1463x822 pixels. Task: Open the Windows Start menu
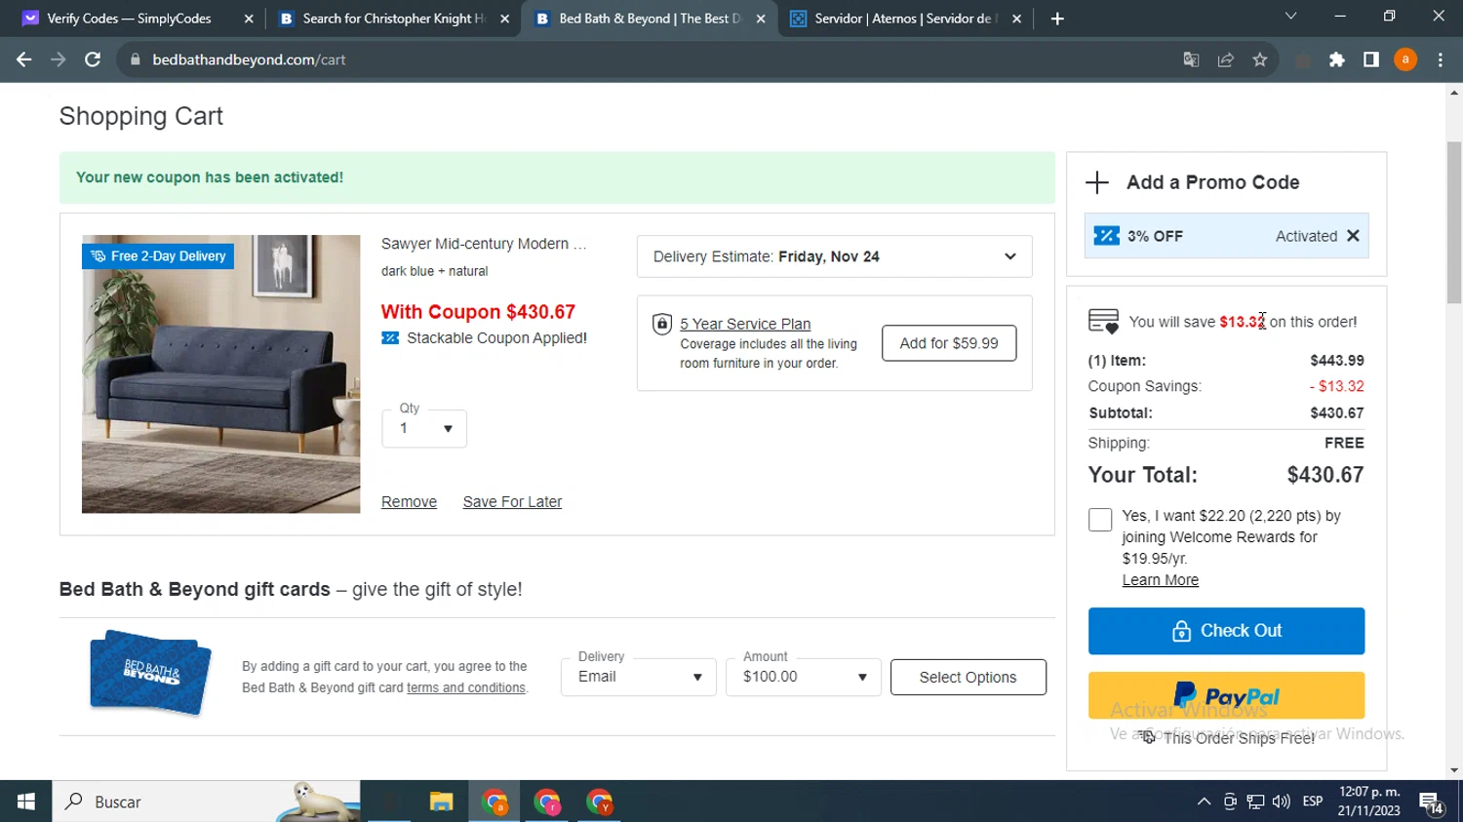(26, 802)
